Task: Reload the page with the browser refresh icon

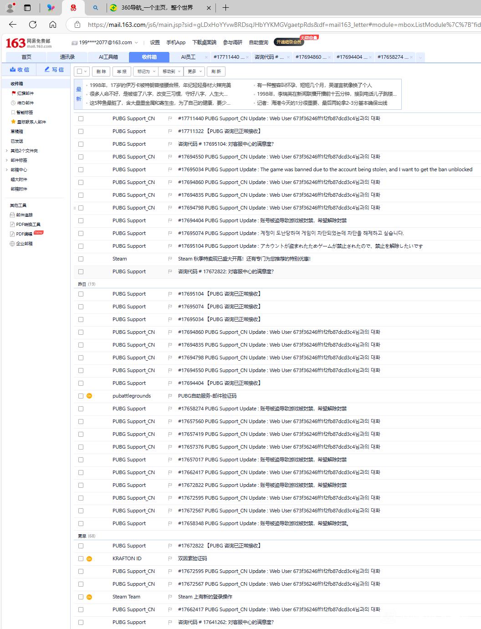Action: 33,25
